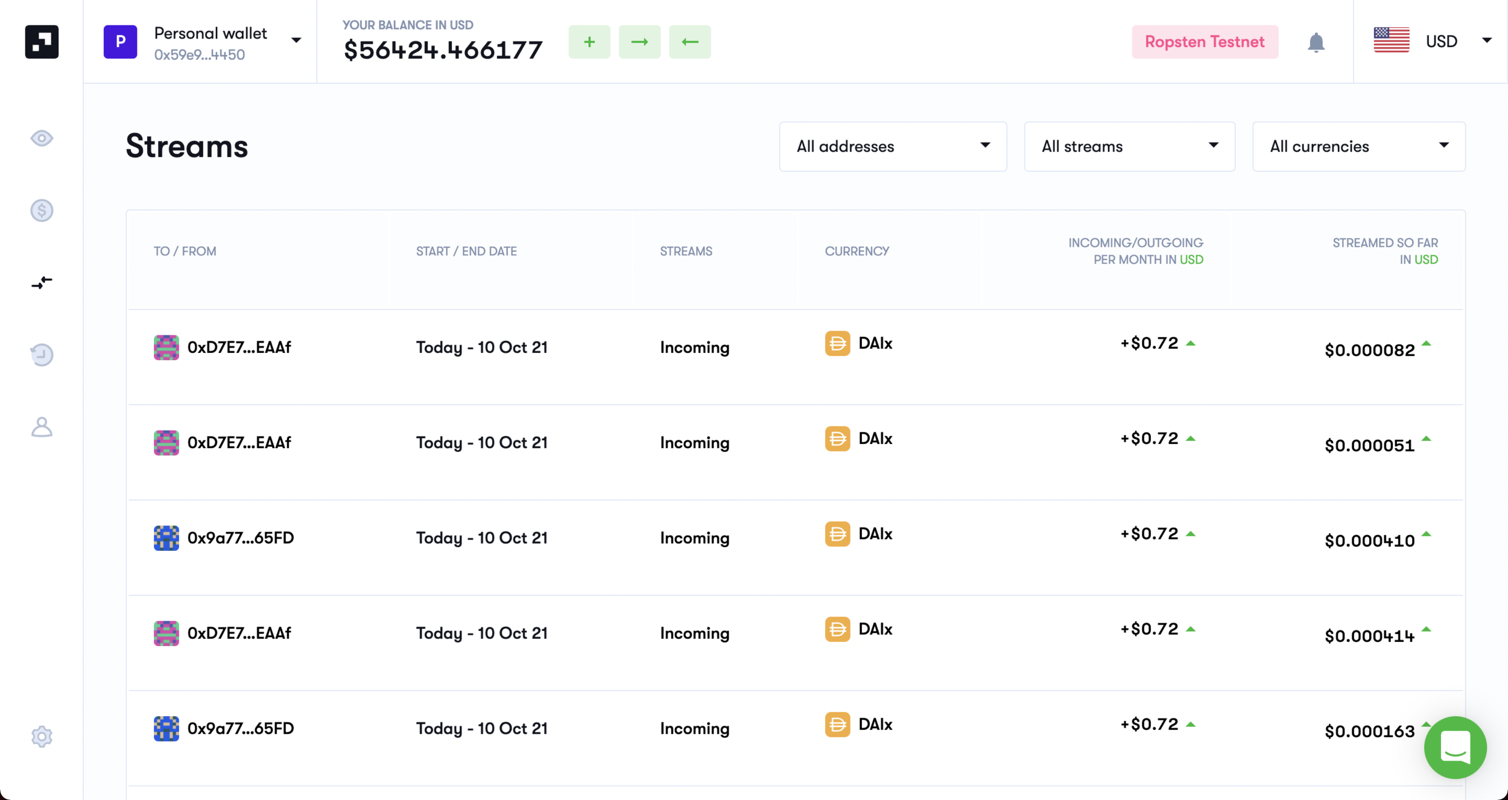
Task: Click the DAIx icon in the first row
Action: (x=837, y=344)
